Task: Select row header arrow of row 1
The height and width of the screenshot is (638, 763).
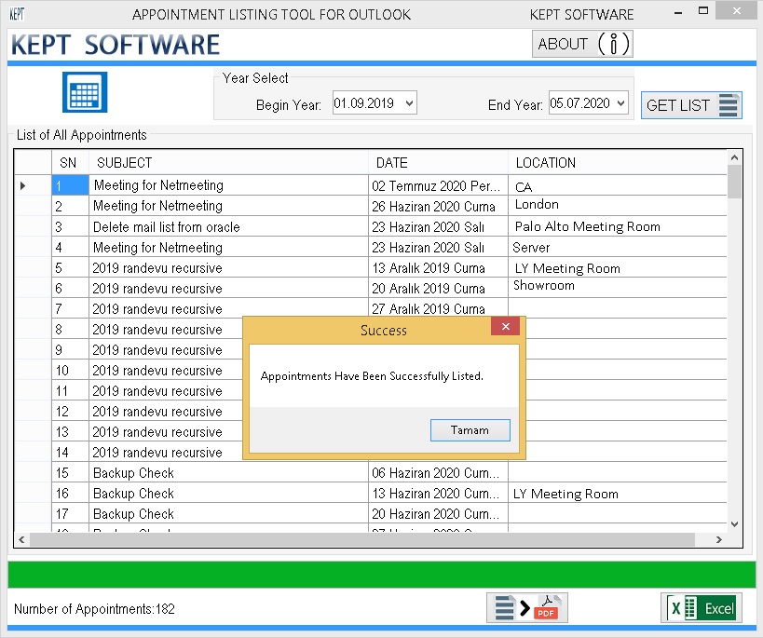Action: 34,185
